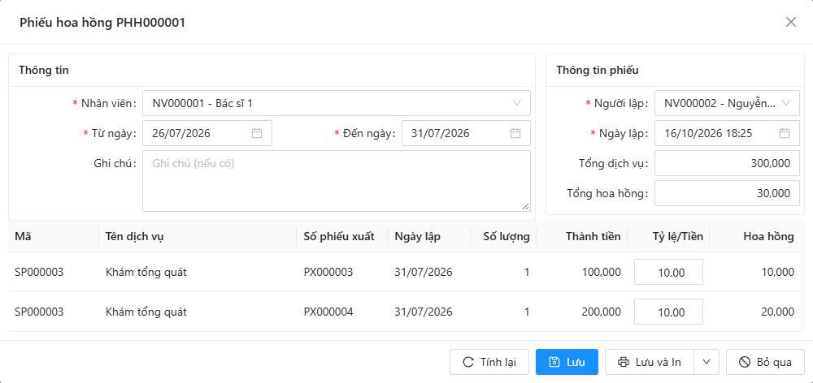
Task: Open calendar icon in Từ ngày field
Action: pyautogui.click(x=257, y=134)
